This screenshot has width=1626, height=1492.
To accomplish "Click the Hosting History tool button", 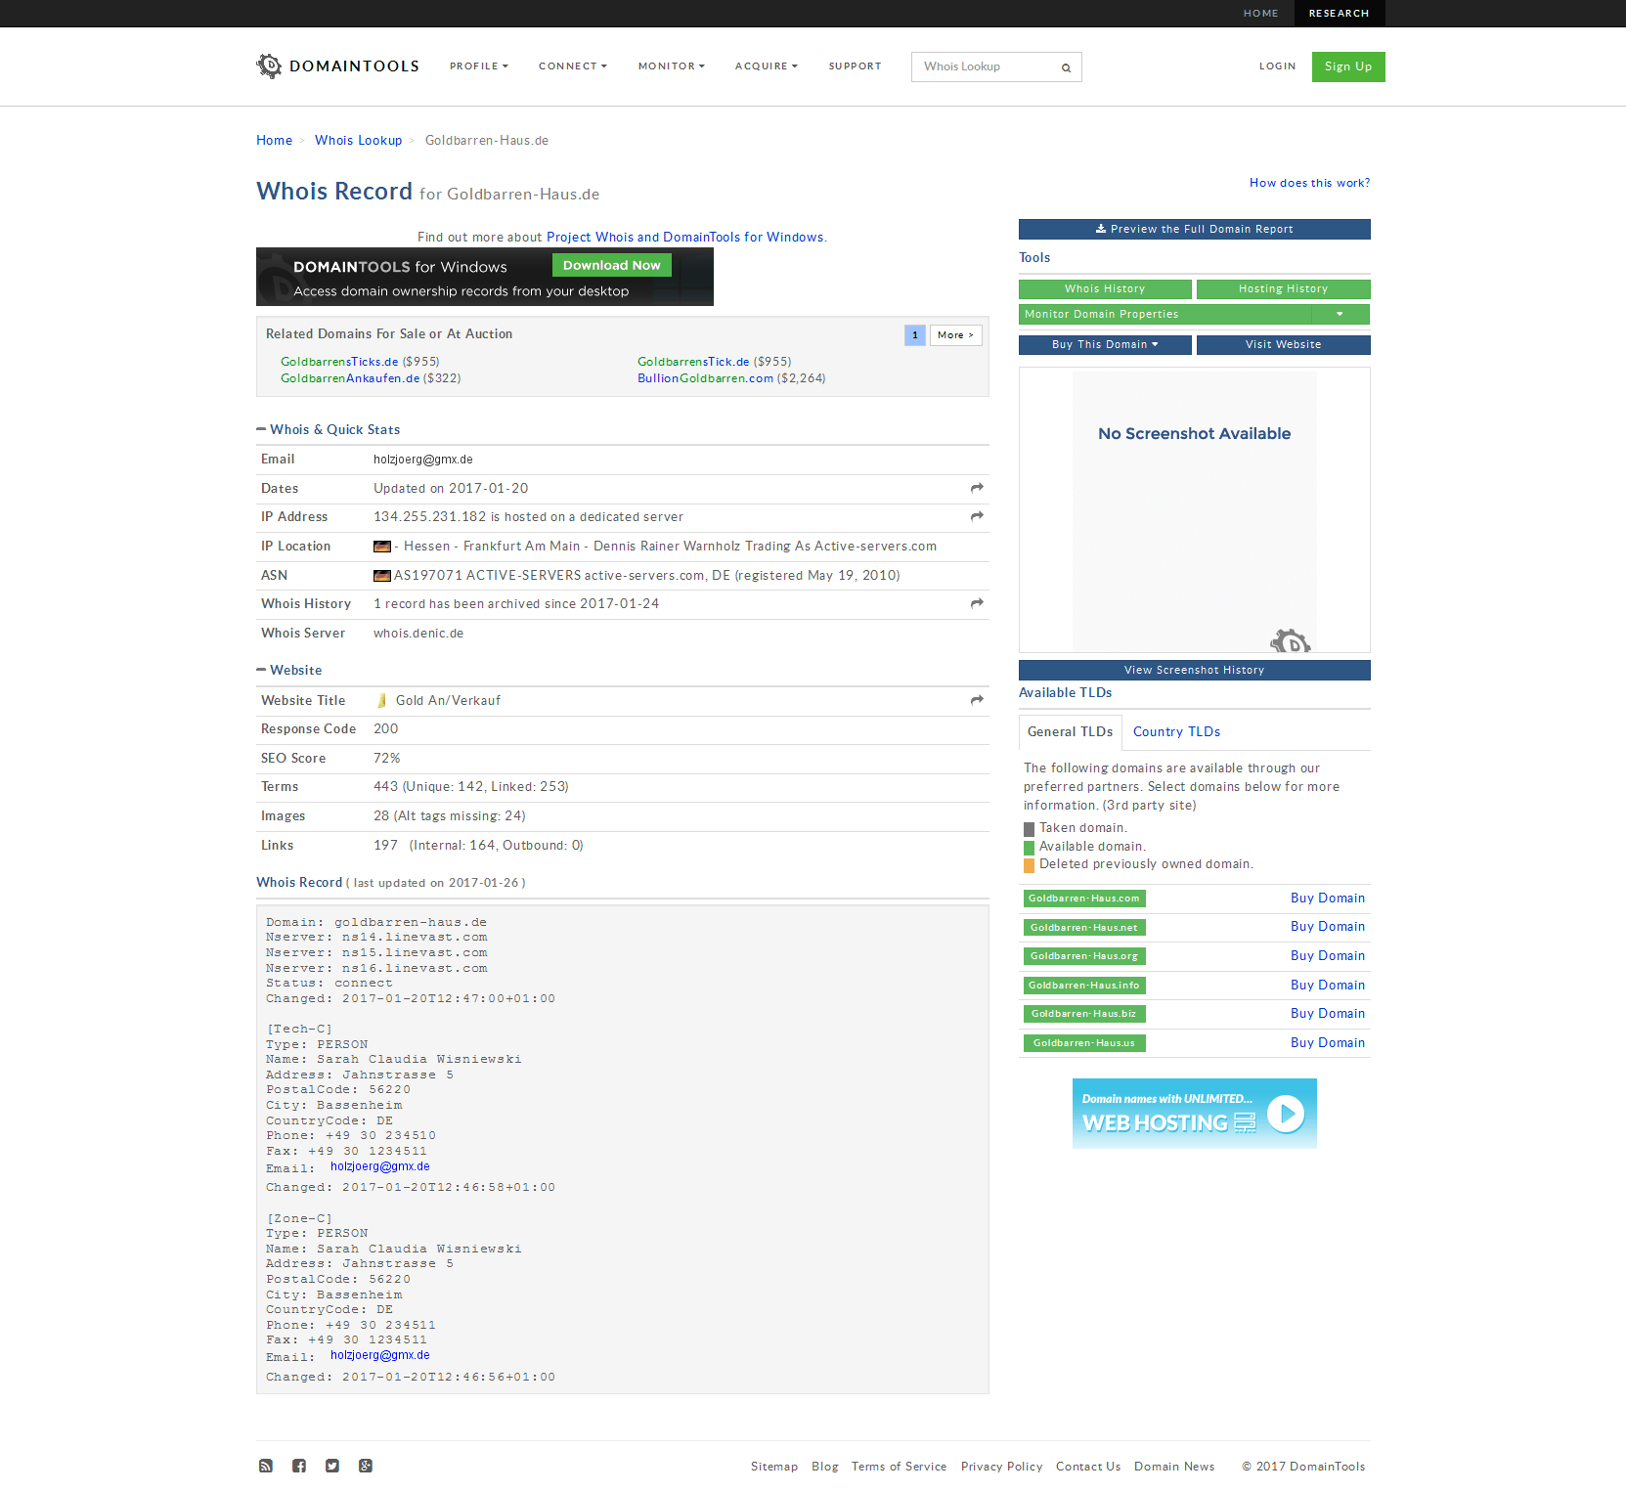I will tap(1283, 289).
